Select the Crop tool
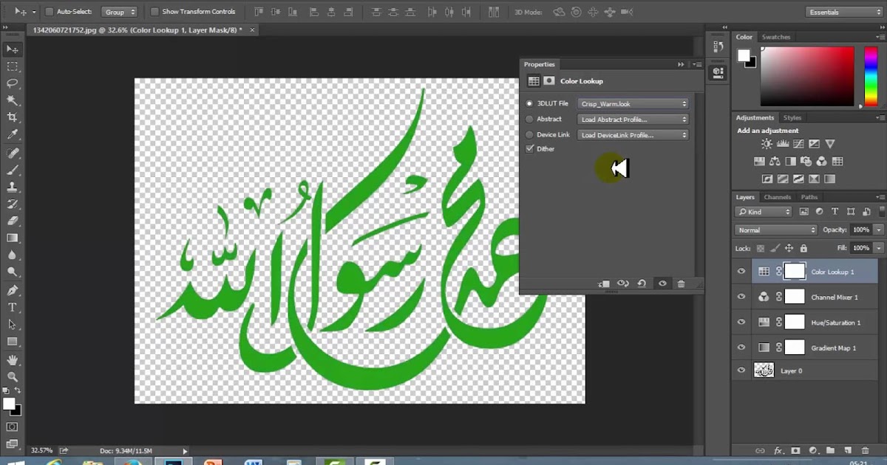Viewport: 887px width, 465px height. [x=10, y=118]
